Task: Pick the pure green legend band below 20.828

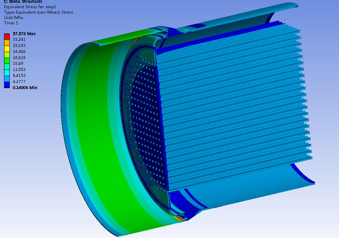Action: click(7, 61)
